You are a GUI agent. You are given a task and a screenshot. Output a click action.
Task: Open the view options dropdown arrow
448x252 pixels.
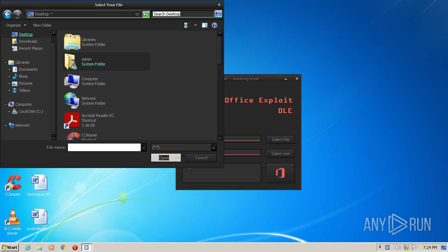click(195, 25)
